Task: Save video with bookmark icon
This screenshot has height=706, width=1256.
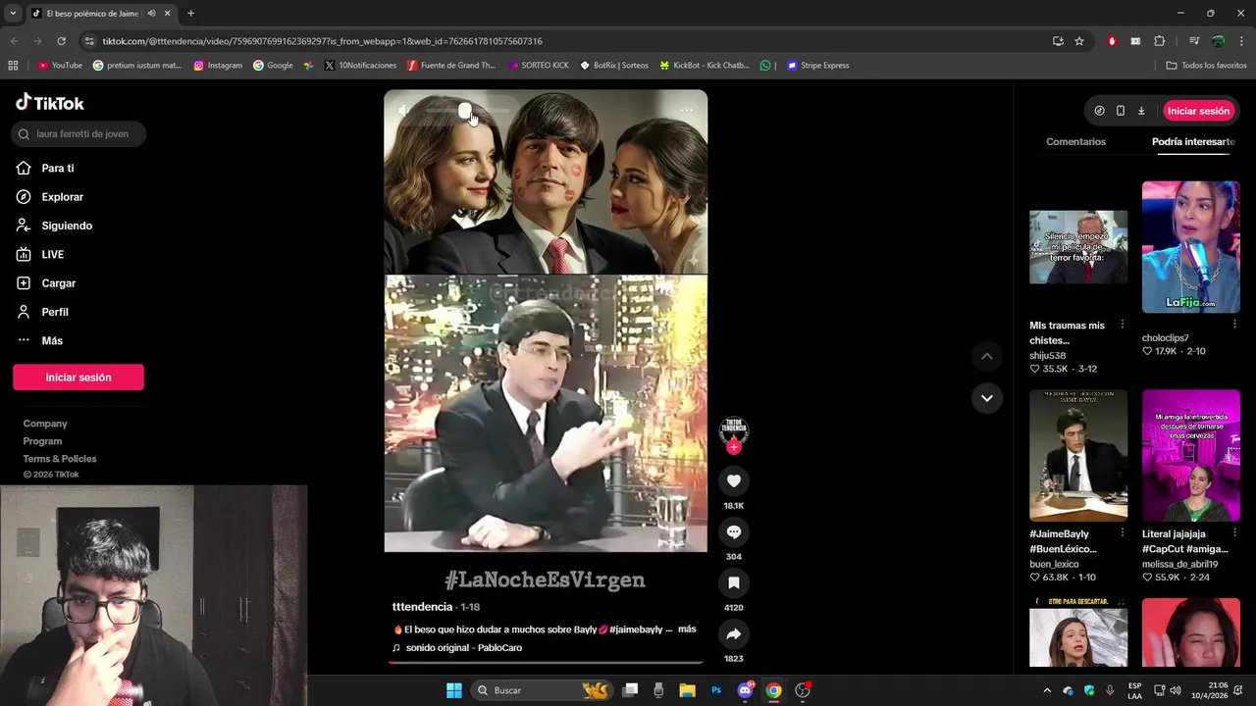Action: 733,582
